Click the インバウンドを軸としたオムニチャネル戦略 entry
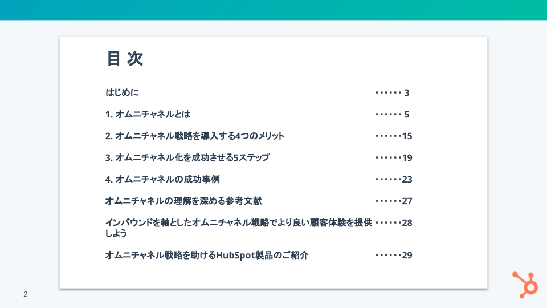The width and height of the screenshot is (547, 308). point(238,223)
